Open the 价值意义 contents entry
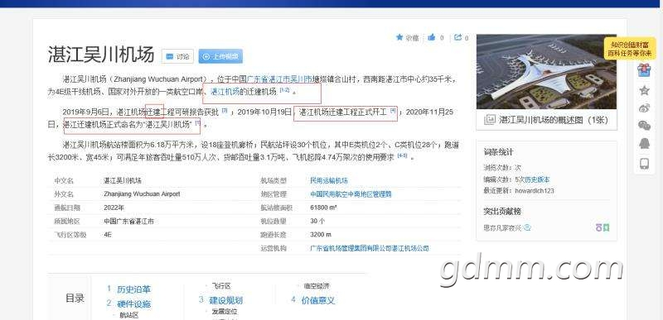This screenshot has height=320, width=663. tap(318, 301)
